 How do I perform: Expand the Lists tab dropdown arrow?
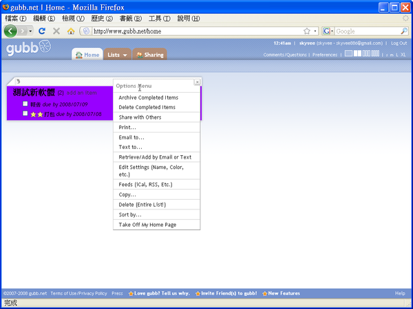tap(125, 55)
